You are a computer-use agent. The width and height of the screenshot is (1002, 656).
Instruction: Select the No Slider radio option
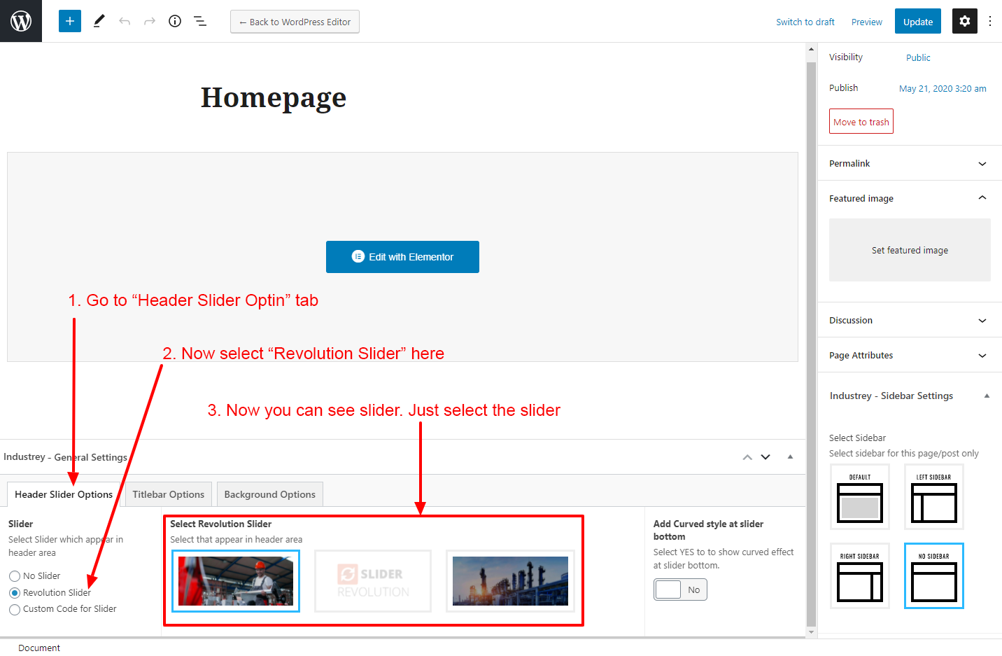coord(15,576)
